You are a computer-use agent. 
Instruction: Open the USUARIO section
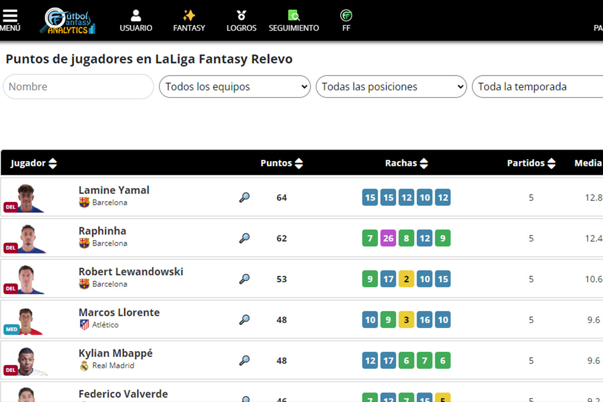coord(136,21)
